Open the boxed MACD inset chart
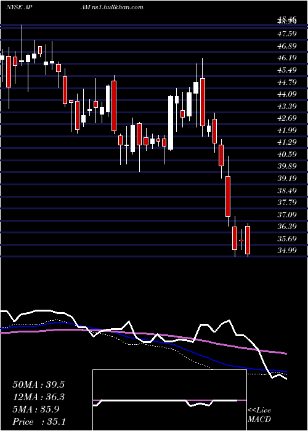 169,400
